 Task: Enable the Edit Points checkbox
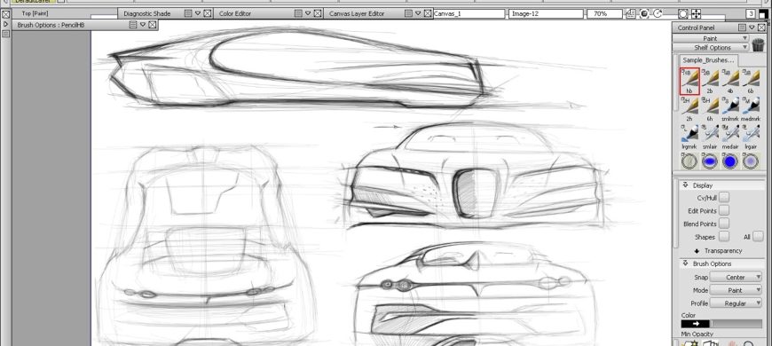click(724, 210)
